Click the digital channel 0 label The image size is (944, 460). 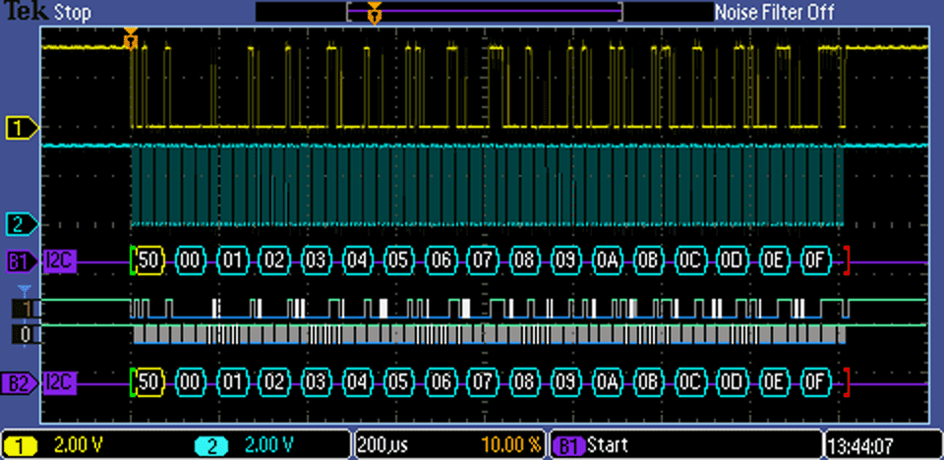point(26,334)
